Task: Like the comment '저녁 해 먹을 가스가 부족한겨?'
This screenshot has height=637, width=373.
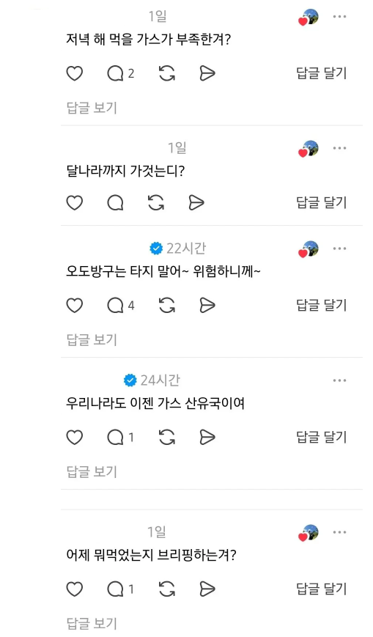Action: 74,73
